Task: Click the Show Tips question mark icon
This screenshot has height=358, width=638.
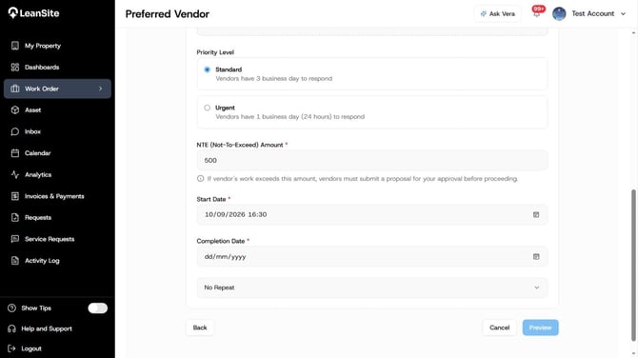Action: click(x=11, y=308)
